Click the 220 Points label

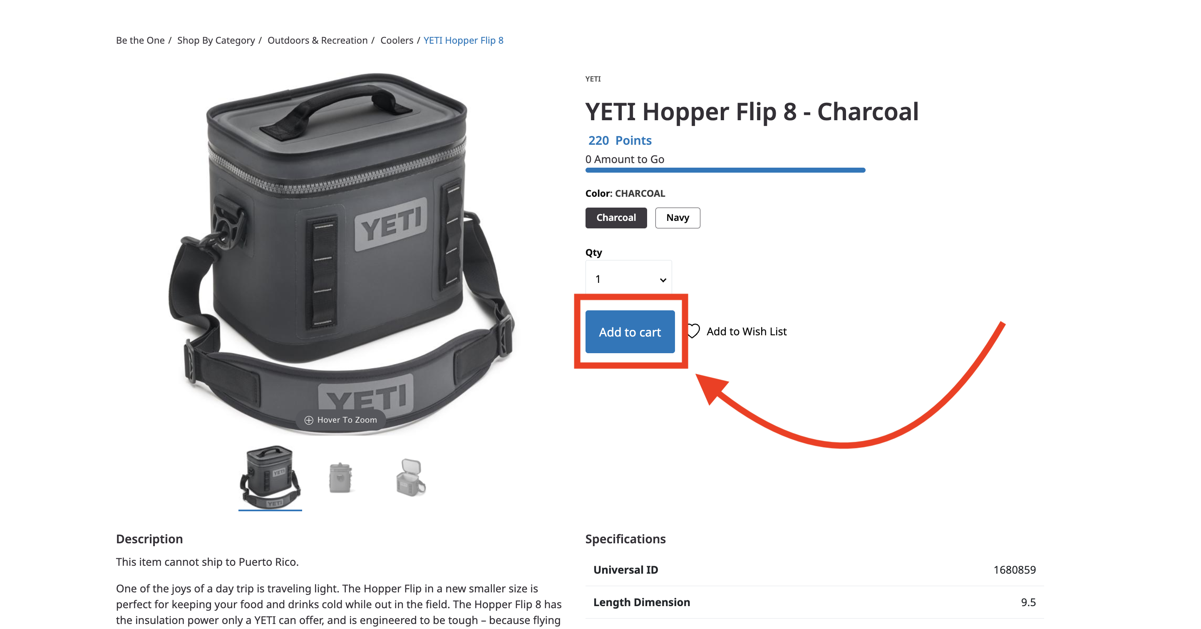point(620,140)
